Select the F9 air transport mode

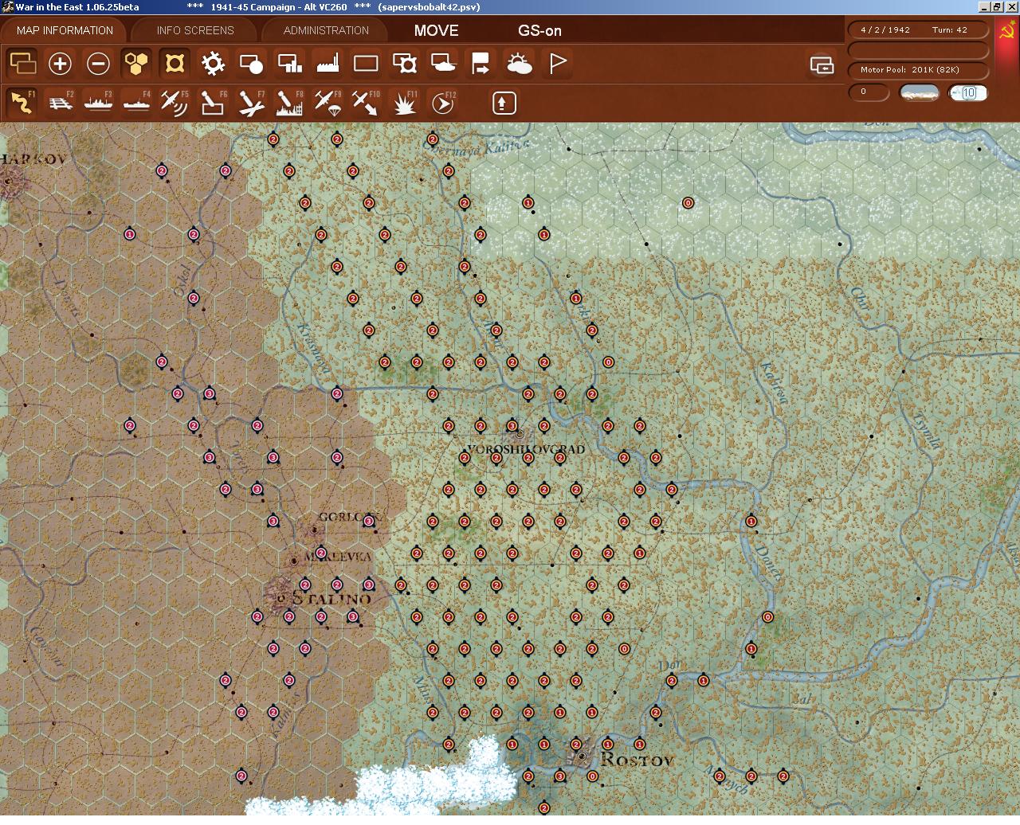328,103
